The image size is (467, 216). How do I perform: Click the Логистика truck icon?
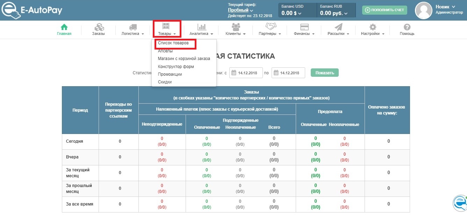[133, 27]
